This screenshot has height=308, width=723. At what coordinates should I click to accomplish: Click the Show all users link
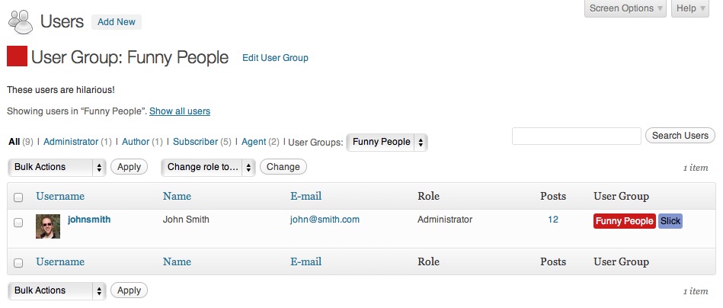(180, 111)
